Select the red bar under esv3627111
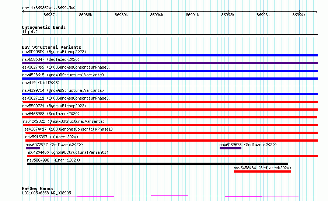The height and width of the screenshot is (201, 328). tap(170, 102)
